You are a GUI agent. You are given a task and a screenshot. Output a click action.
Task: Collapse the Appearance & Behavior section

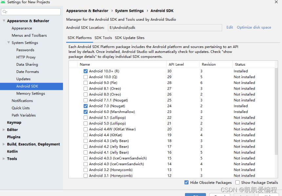coord(4,21)
